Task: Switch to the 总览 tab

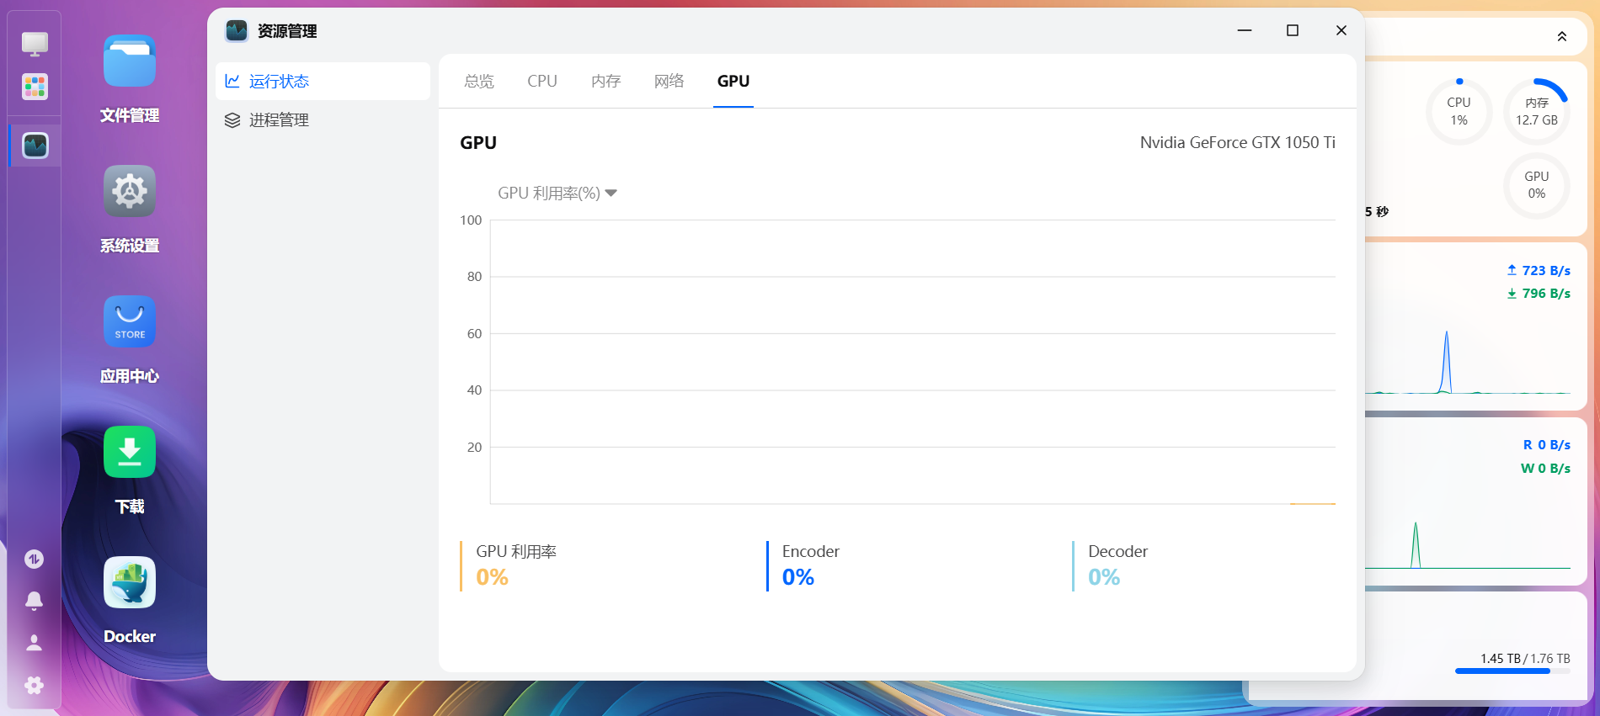Action: [479, 81]
